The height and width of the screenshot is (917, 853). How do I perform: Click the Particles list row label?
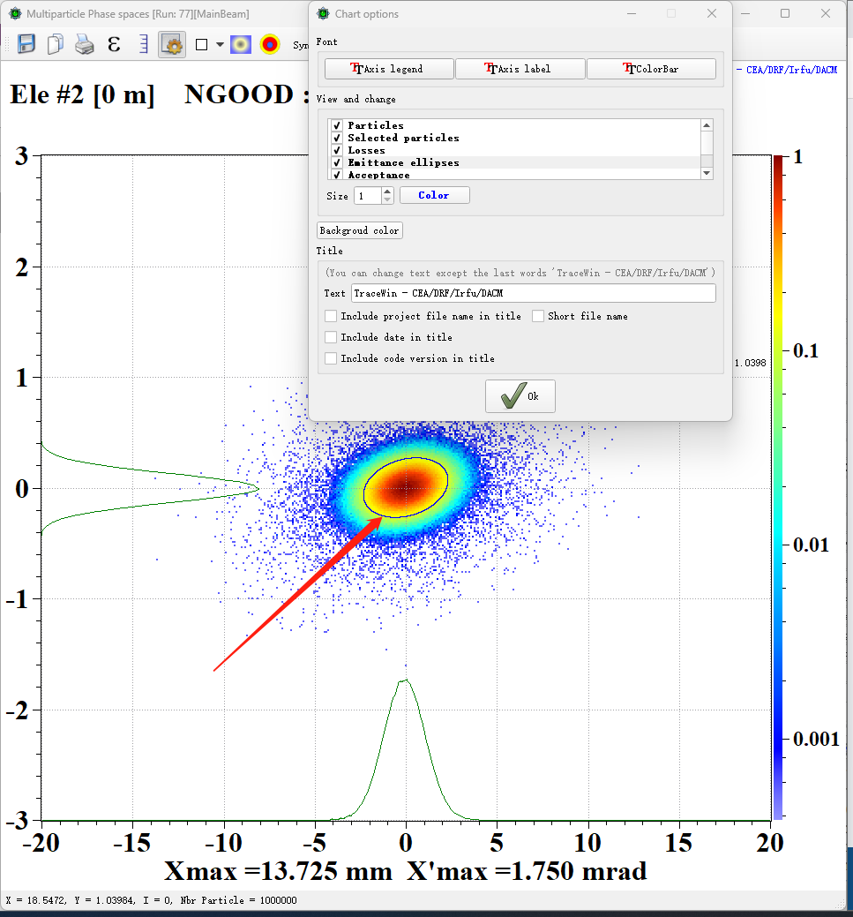pos(376,125)
